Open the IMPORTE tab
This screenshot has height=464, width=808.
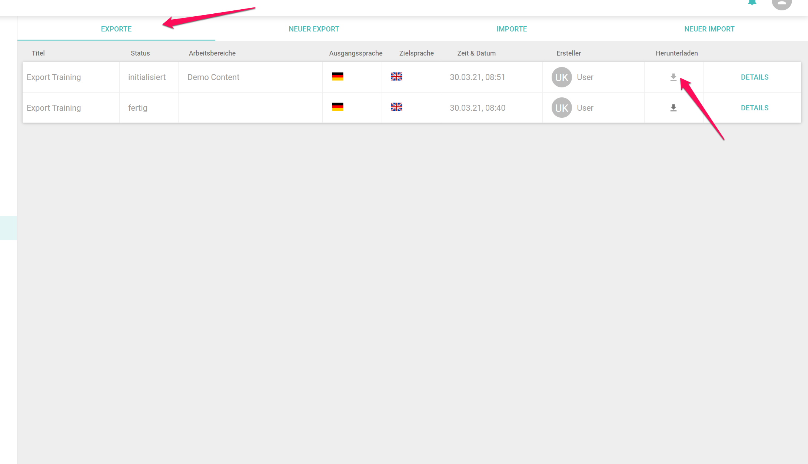(512, 29)
